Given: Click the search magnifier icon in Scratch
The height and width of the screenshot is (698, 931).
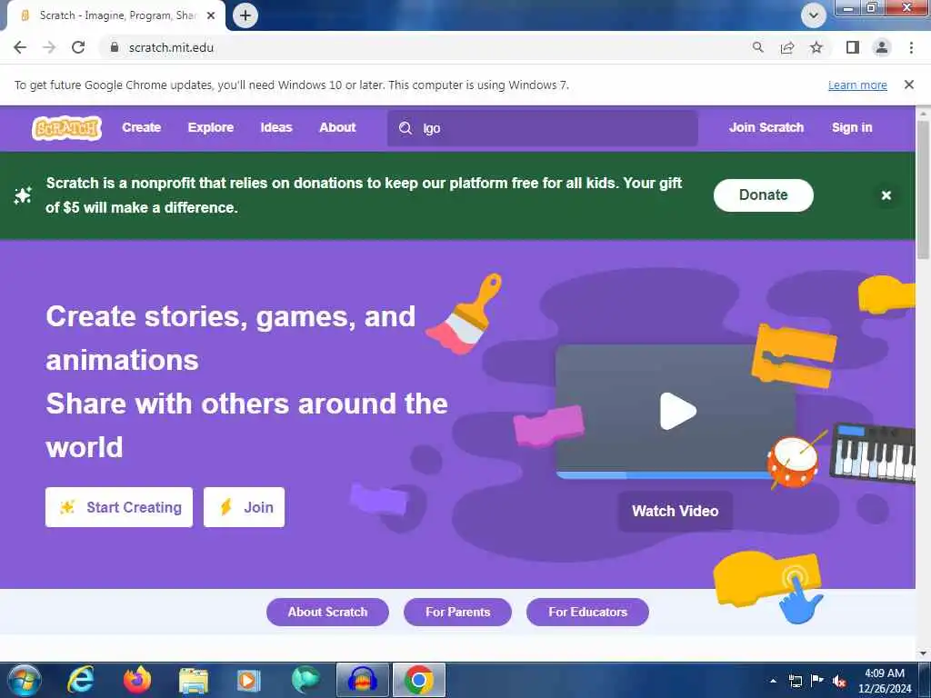Looking at the screenshot, I should pyautogui.click(x=405, y=128).
